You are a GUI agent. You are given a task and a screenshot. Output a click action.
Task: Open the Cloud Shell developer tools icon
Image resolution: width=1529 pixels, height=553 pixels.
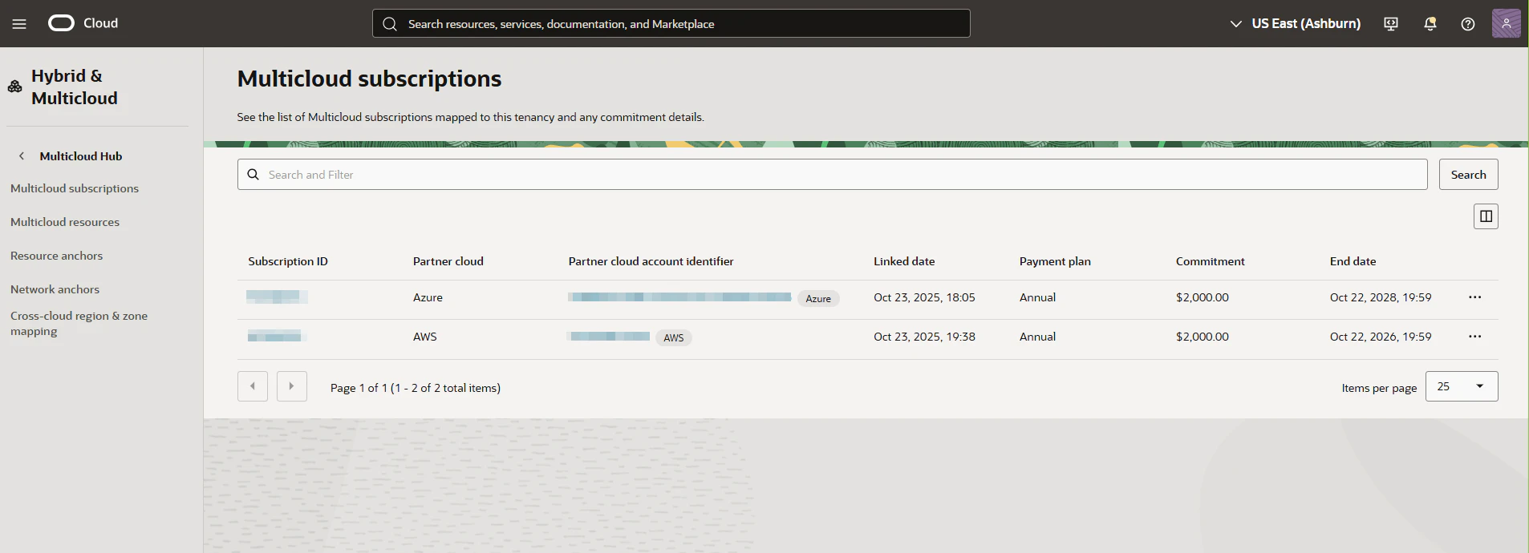[1391, 24]
